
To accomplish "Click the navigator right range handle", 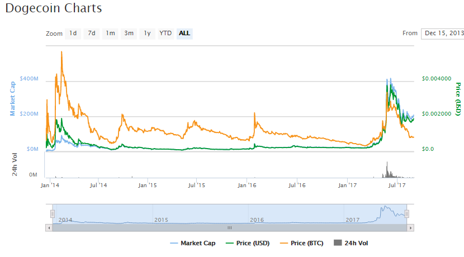I will tap(407, 214).
